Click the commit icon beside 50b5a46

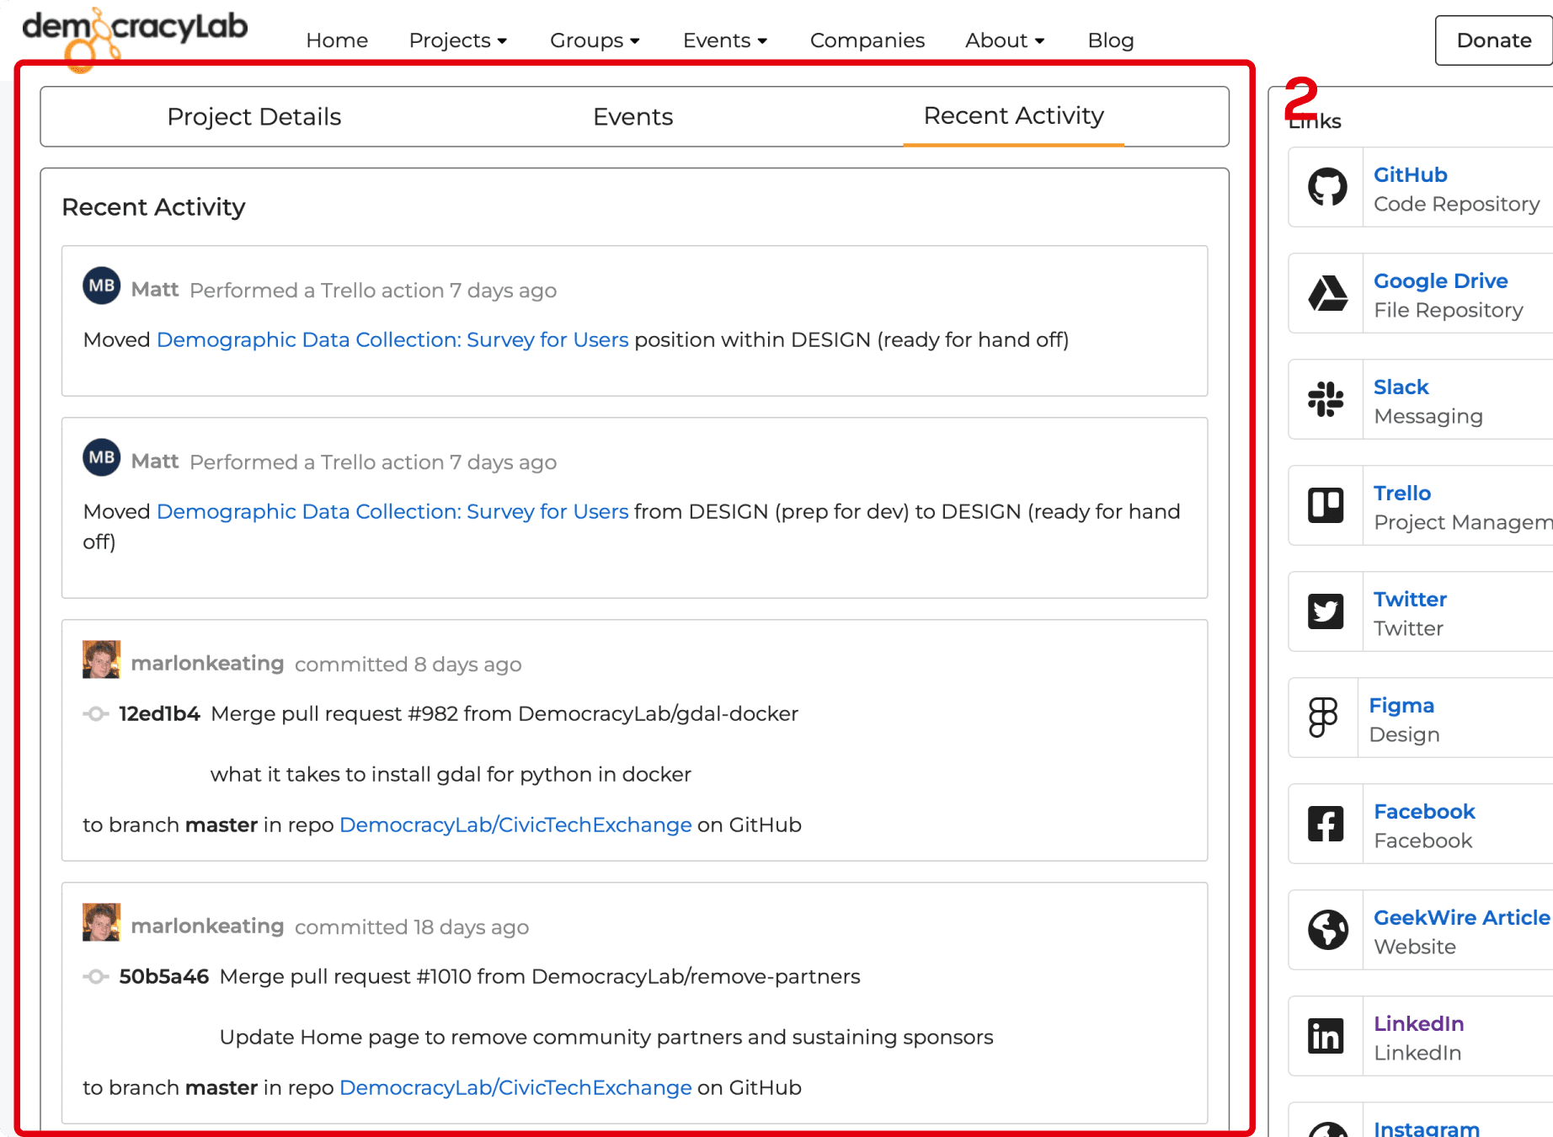click(96, 977)
